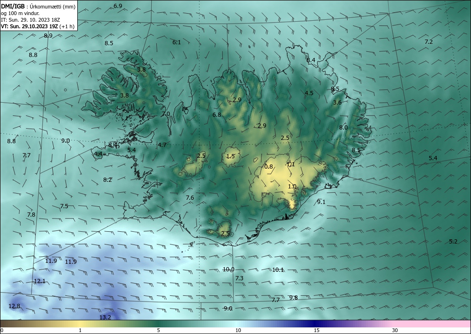
Task: Click the map value 4.5
Action: [x=309, y=93]
